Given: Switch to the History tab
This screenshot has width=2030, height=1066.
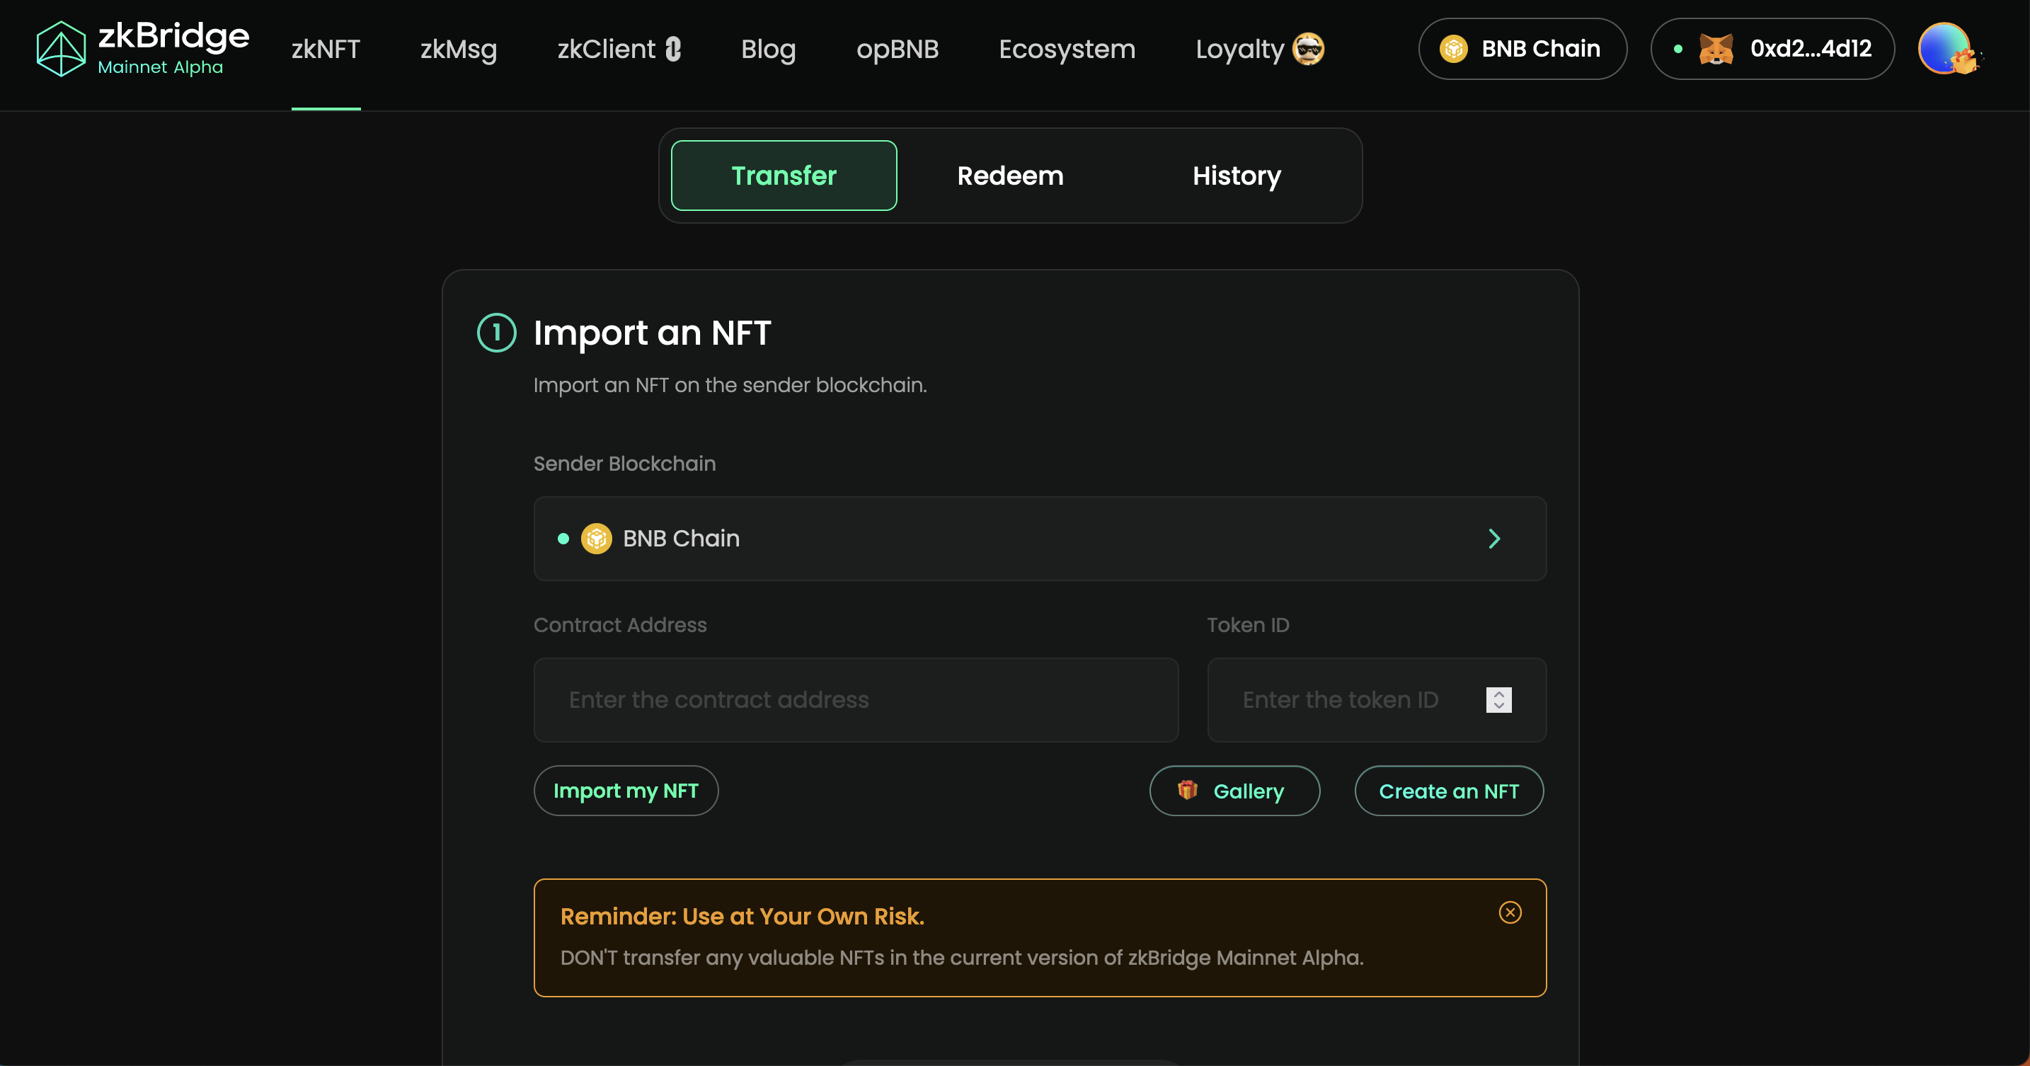Looking at the screenshot, I should click(x=1237, y=175).
